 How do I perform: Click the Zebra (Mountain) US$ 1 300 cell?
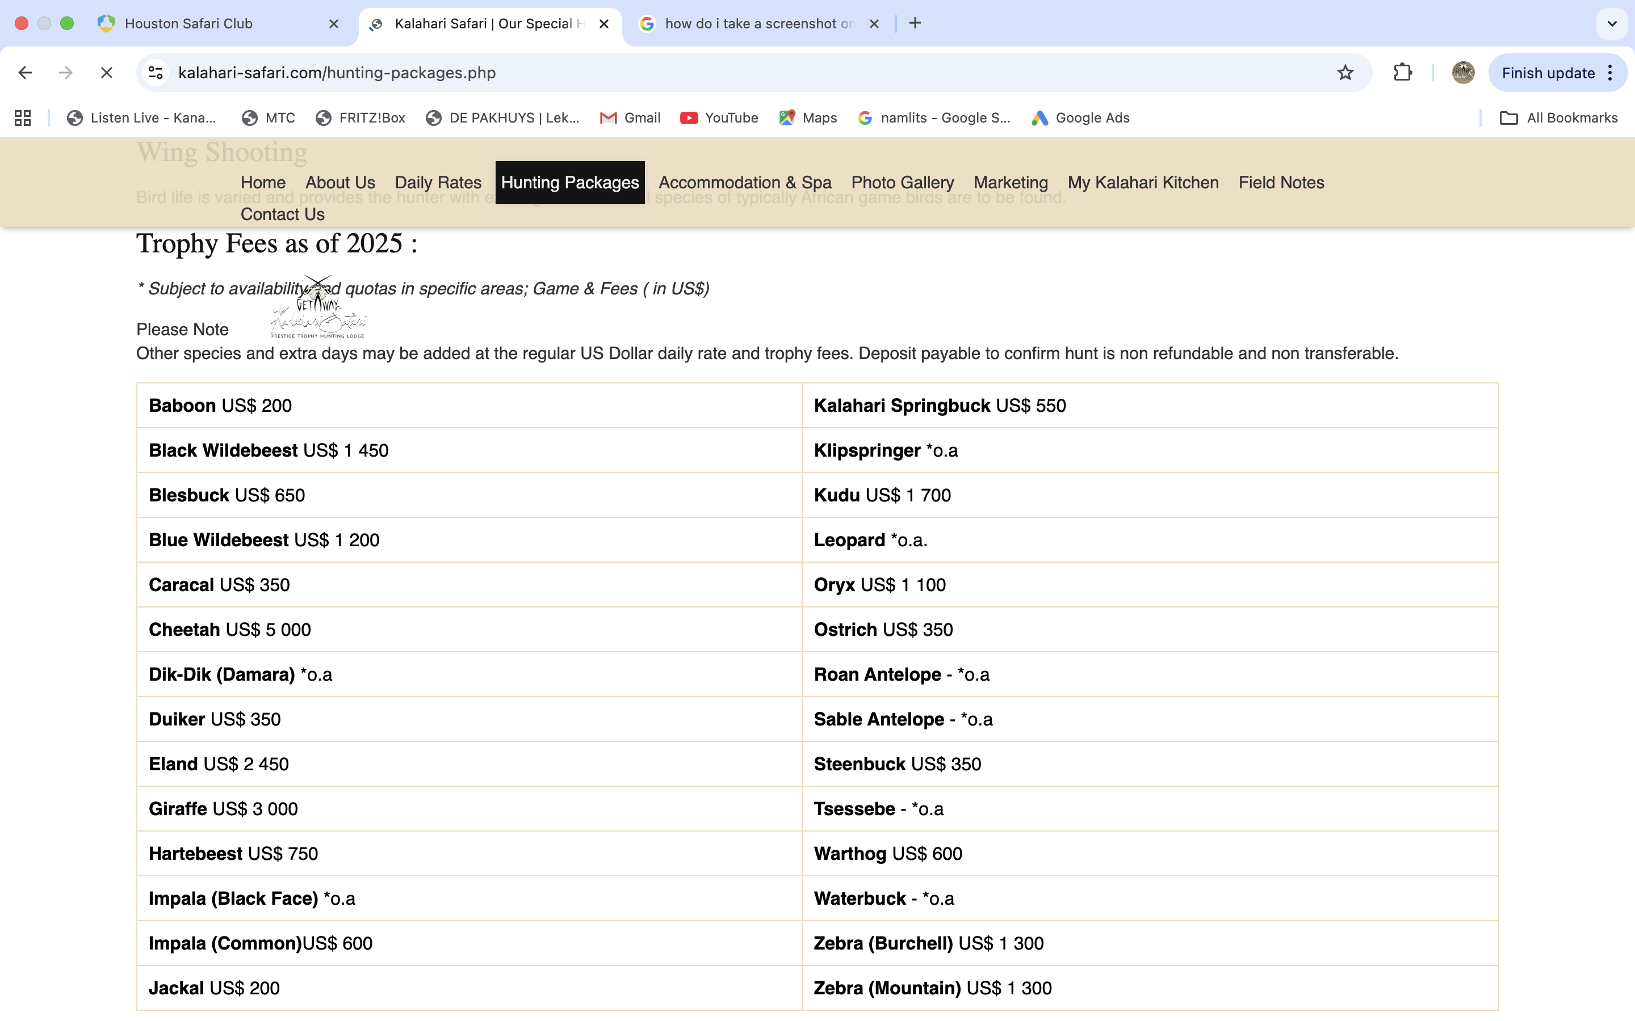tap(1150, 988)
